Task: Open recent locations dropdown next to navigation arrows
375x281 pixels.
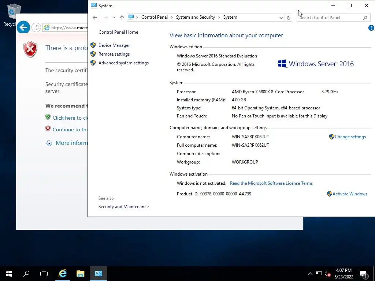Action: coord(114,18)
